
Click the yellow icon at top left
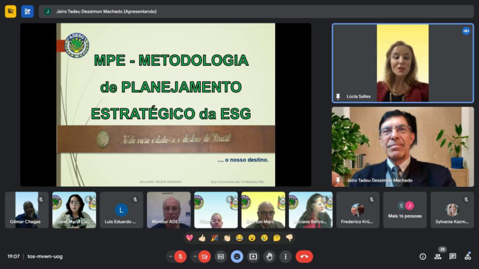pos(10,11)
